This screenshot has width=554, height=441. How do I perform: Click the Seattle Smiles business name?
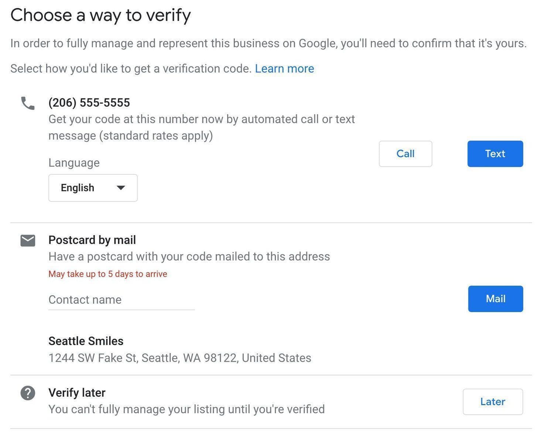point(86,341)
